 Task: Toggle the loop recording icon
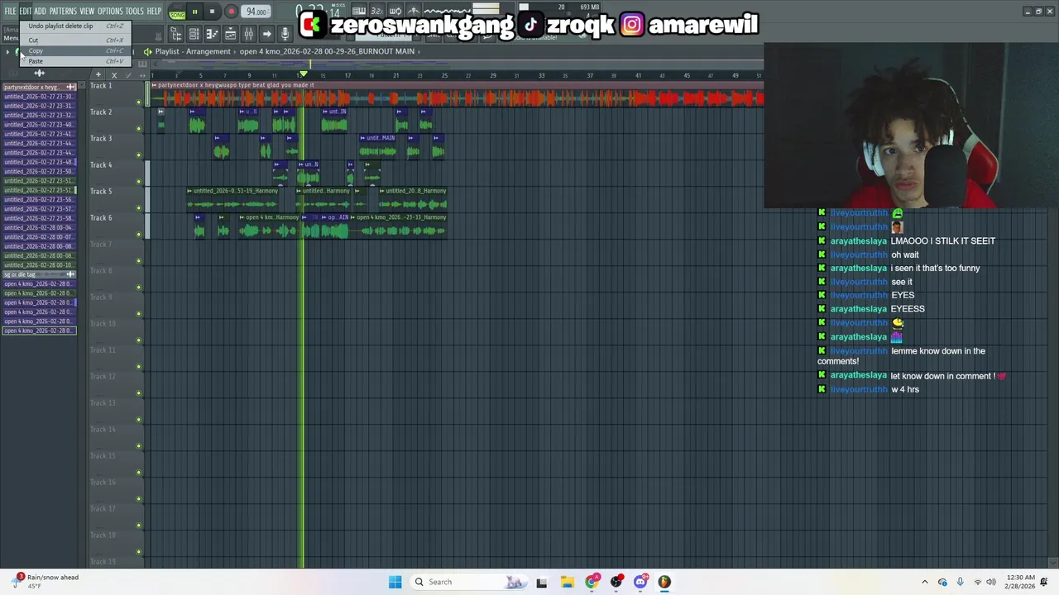395,12
